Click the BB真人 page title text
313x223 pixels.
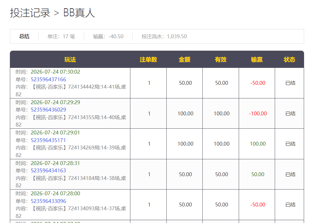pyautogui.click(x=79, y=13)
